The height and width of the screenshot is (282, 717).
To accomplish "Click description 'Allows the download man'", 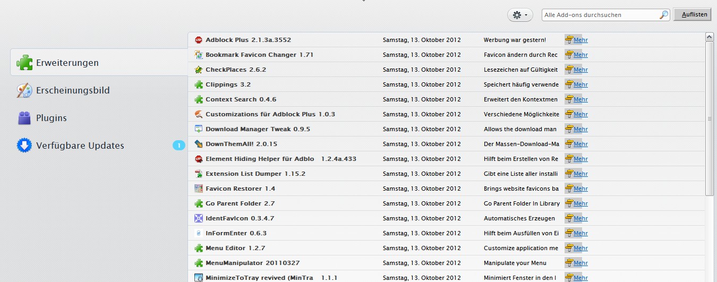I will pyautogui.click(x=520, y=129).
